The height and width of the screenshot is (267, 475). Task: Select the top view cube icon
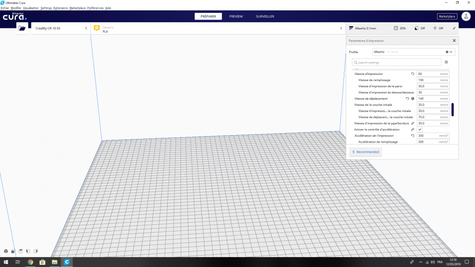(x=20, y=251)
